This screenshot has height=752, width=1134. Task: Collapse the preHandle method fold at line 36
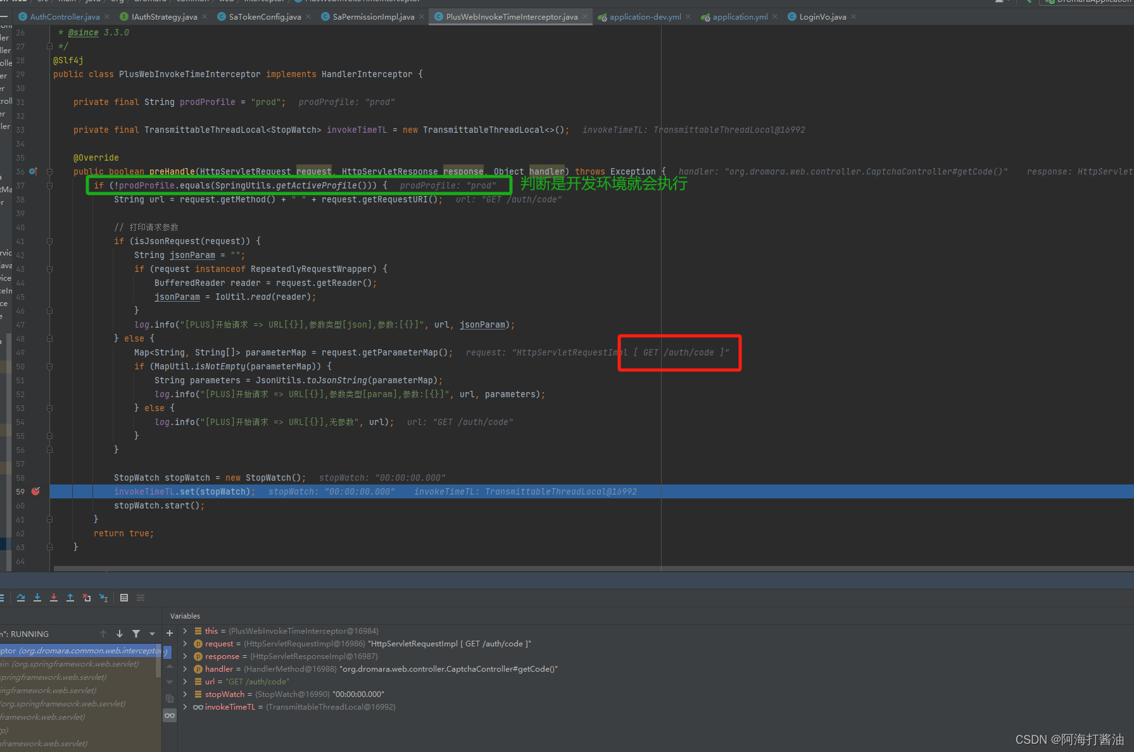(49, 171)
